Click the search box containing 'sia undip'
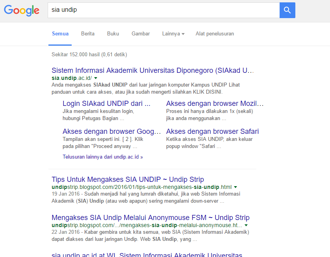This screenshot has height=257, width=330. click(x=163, y=10)
